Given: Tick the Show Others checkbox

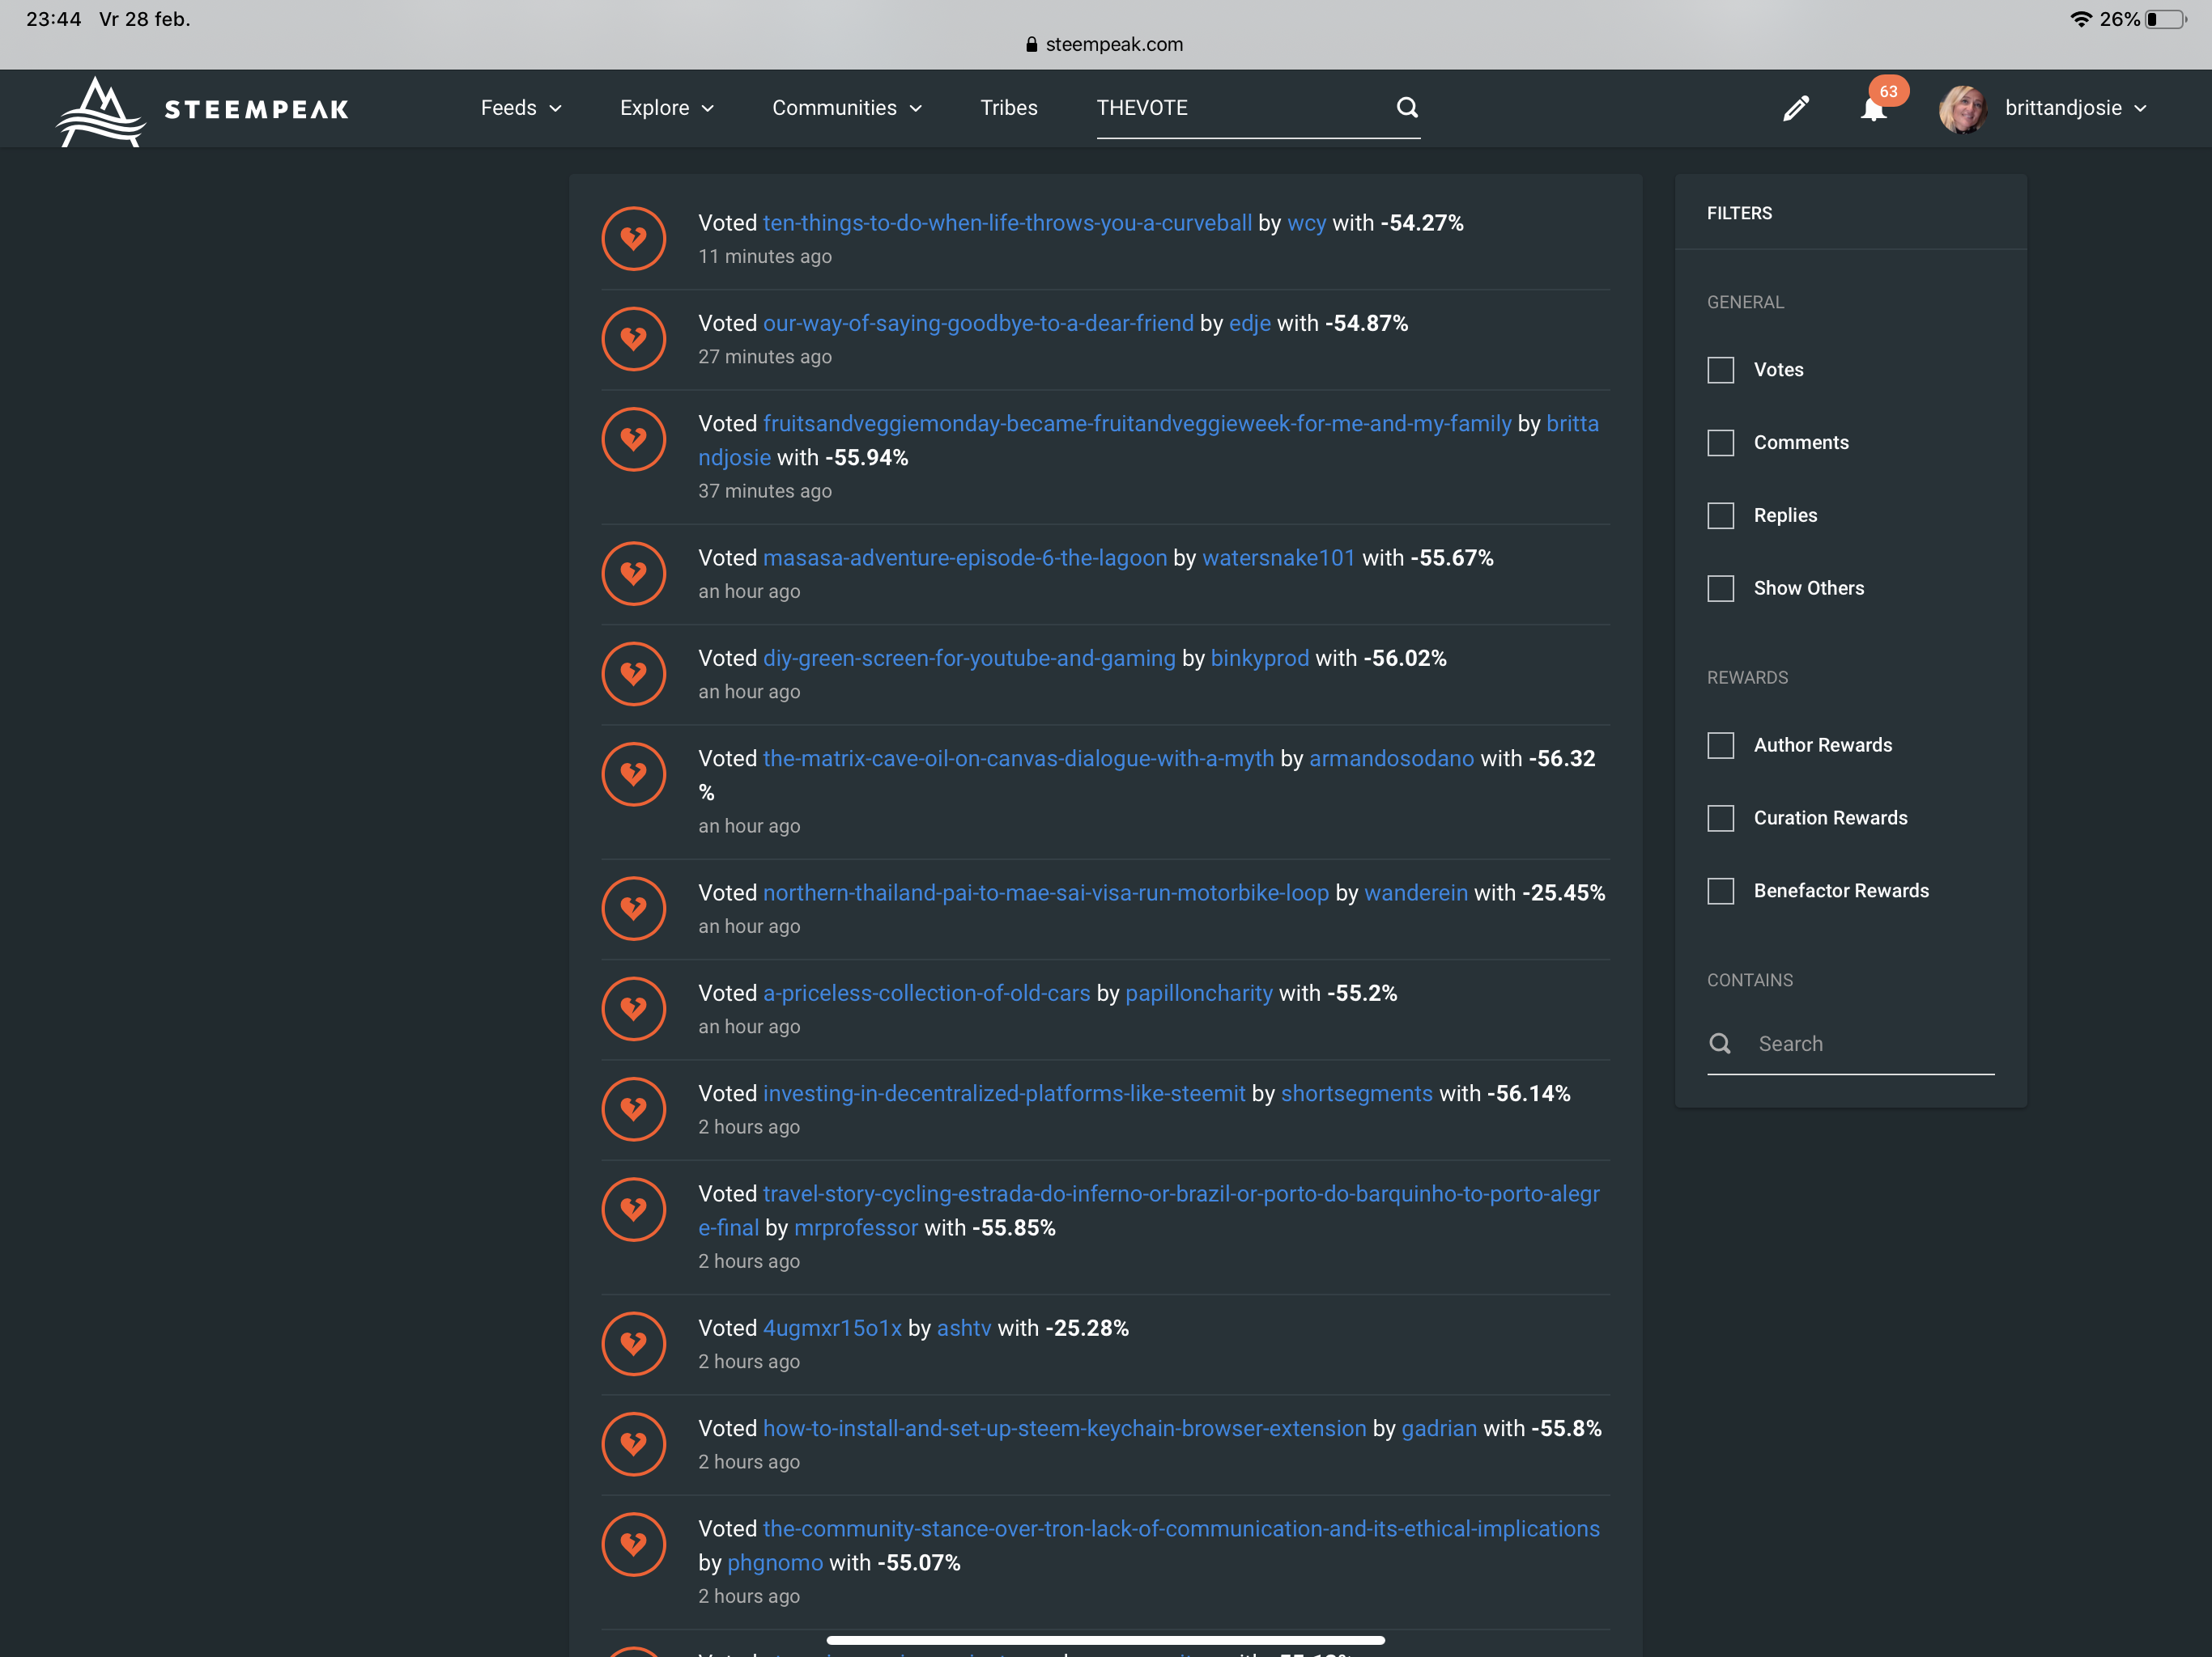Looking at the screenshot, I should click(x=1720, y=589).
